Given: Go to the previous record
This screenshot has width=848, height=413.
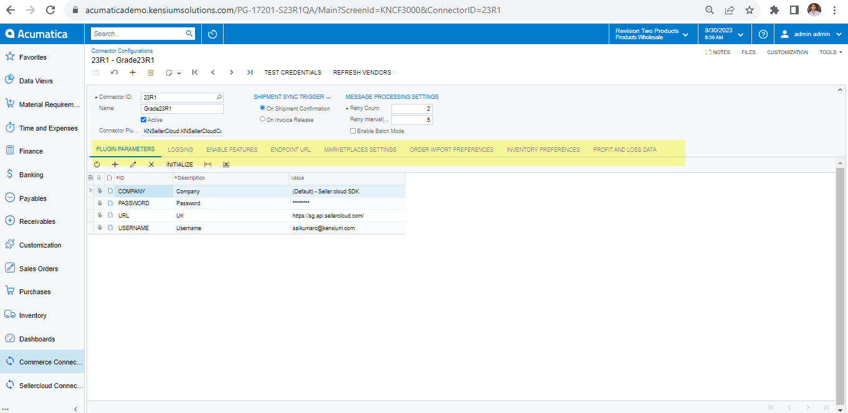Looking at the screenshot, I should point(213,73).
